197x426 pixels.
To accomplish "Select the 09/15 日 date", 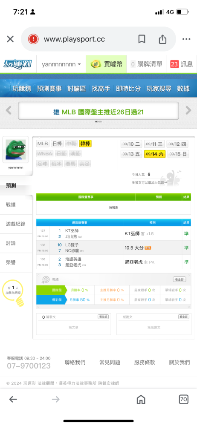I will [178, 154].
